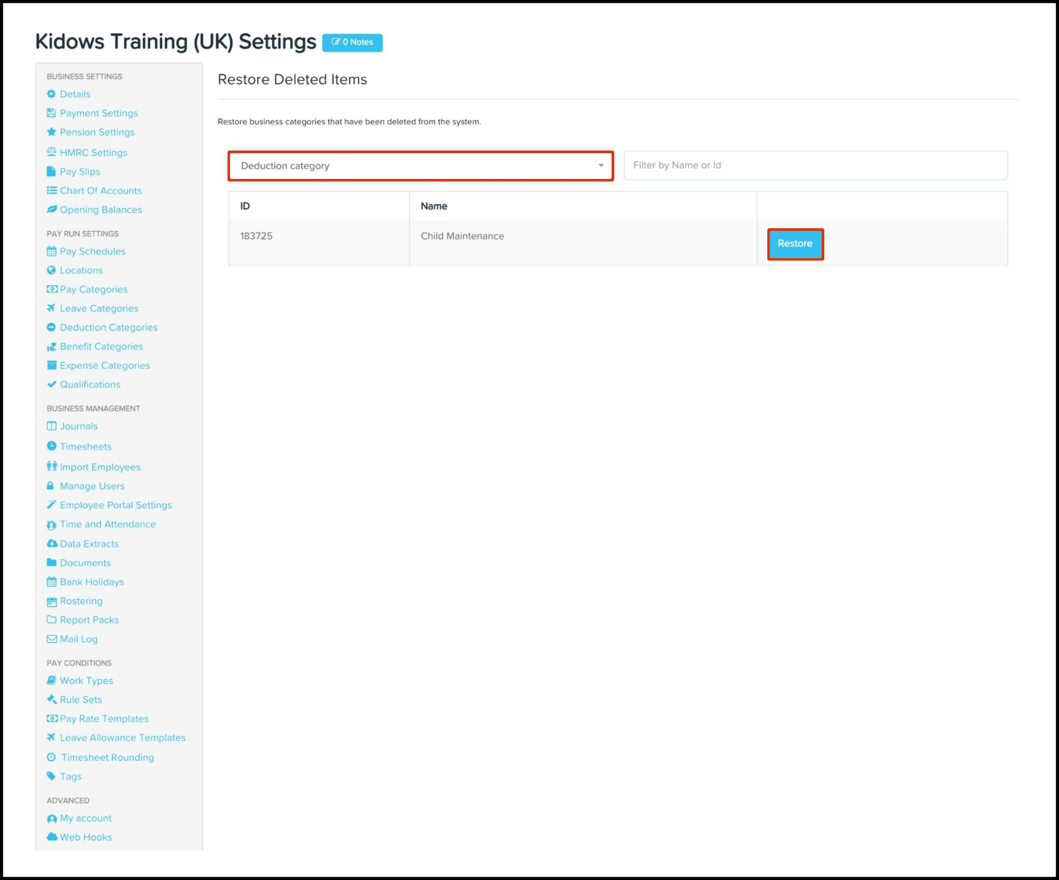This screenshot has width=1059, height=880.
Task: Open the 0 Notes button
Action: tap(352, 43)
